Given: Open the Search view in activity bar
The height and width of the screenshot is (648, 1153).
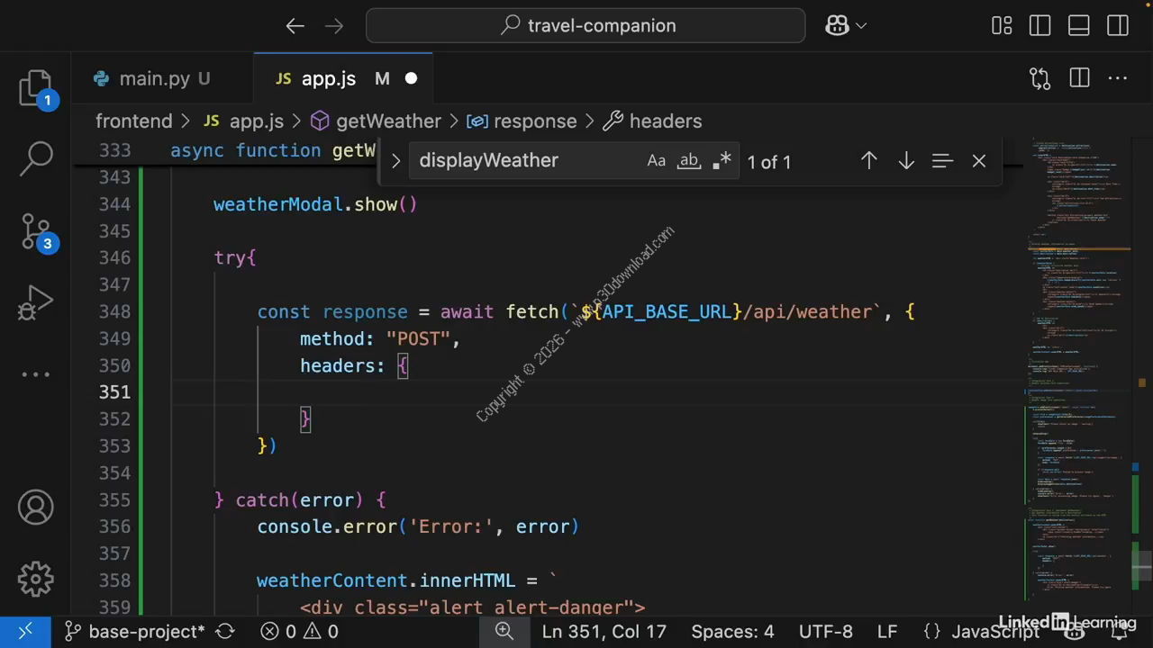Looking at the screenshot, I should tap(36, 158).
